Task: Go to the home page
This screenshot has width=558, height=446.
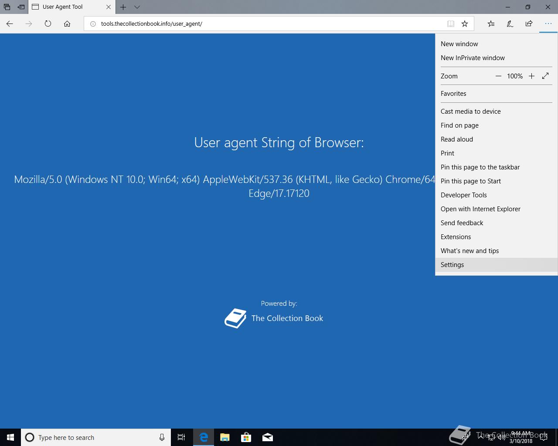Action: (x=67, y=24)
